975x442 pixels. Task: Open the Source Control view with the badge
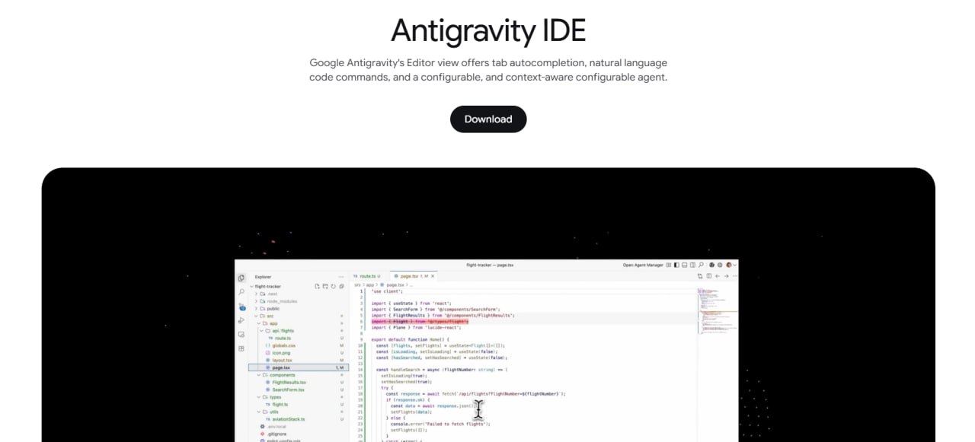[241, 307]
